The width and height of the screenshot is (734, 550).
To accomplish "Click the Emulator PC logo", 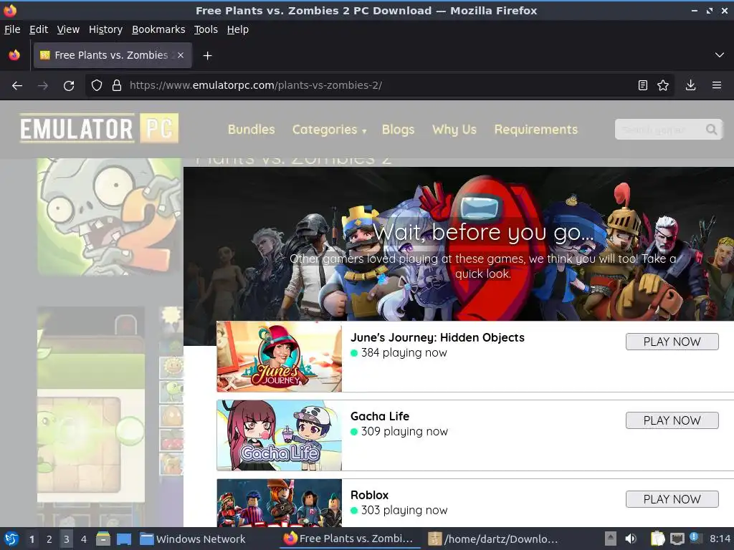I will (x=99, y=128).
